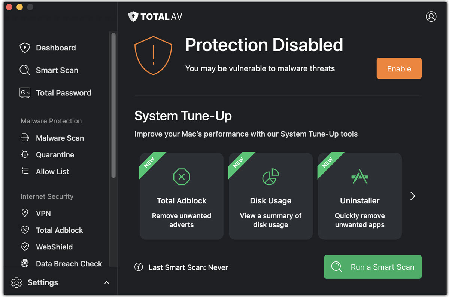Enable protection with the orange button
The width and height of the screenshot is (449, 297).
[x=399, y=68]
